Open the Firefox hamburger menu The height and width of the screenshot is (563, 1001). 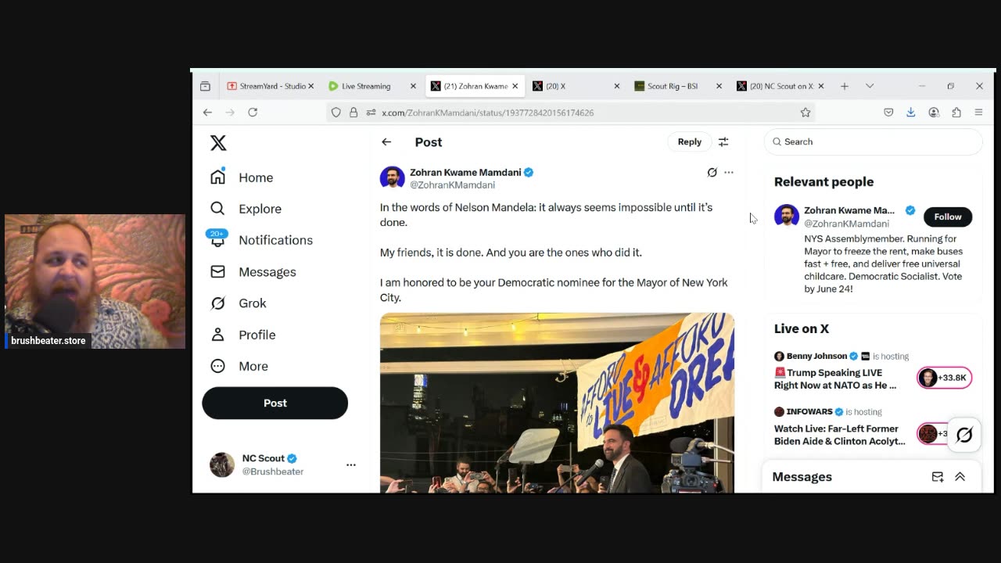point(978,113)
